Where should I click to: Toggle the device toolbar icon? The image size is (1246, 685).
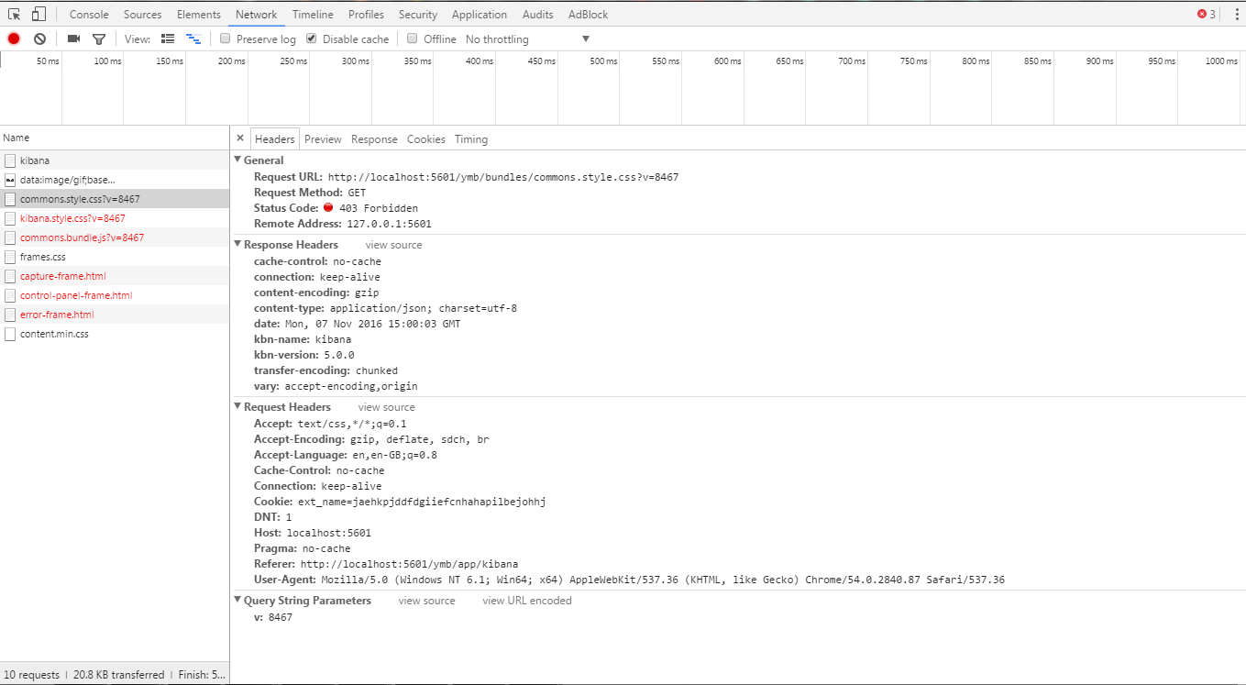click(39, 14)
